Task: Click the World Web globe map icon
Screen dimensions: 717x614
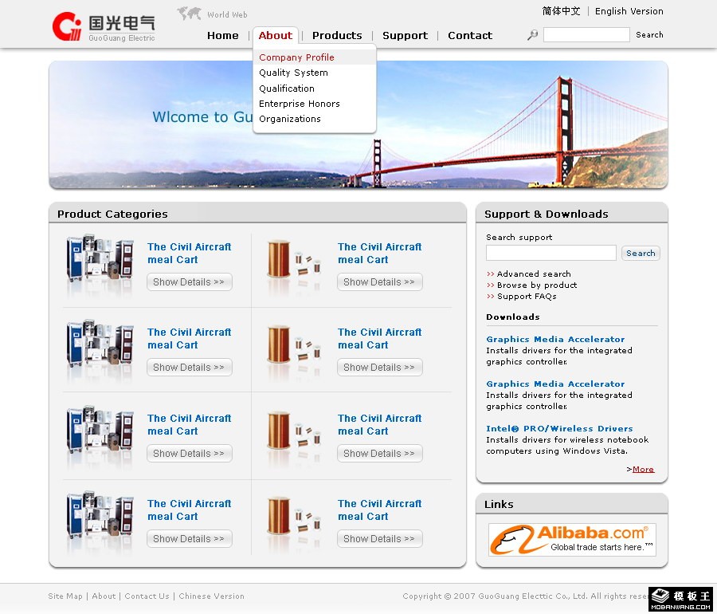Action: pos(190,14)
